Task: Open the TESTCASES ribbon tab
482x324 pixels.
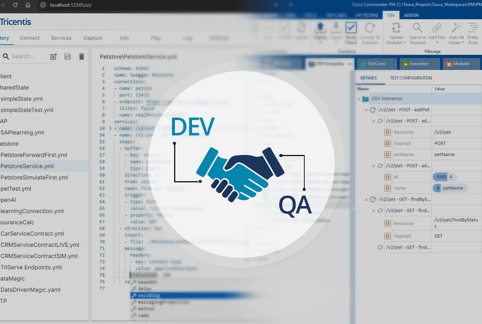Action: 336,15
